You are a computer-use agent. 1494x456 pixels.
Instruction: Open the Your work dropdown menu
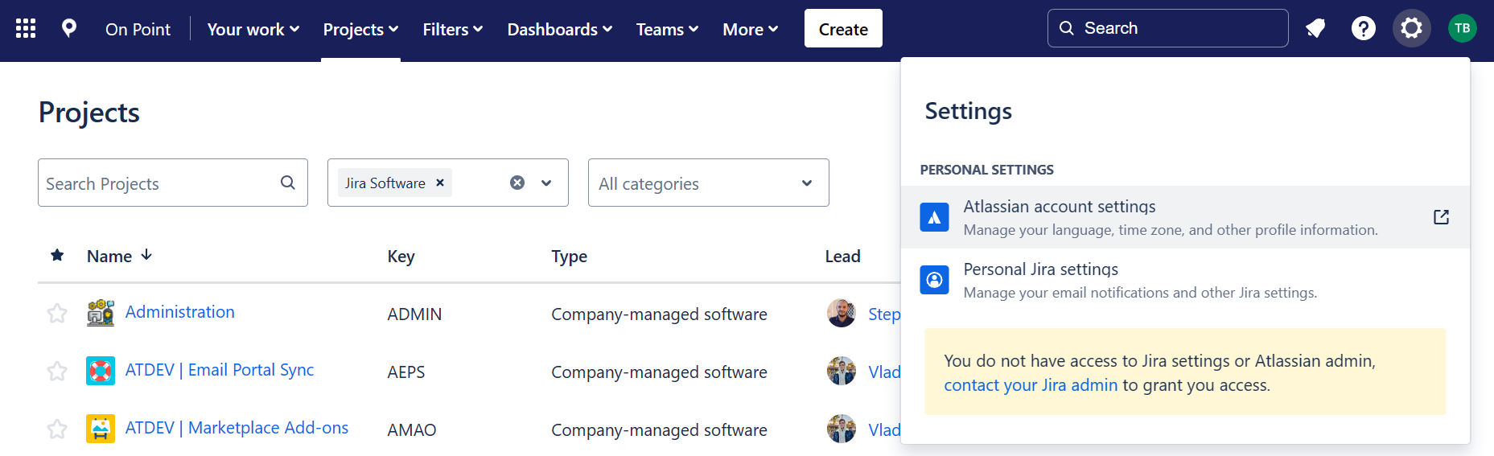click(253, 30)
